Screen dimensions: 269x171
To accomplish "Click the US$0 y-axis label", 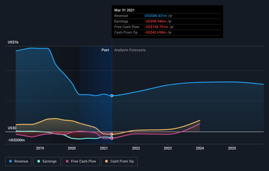I will (x=12, y=128).
